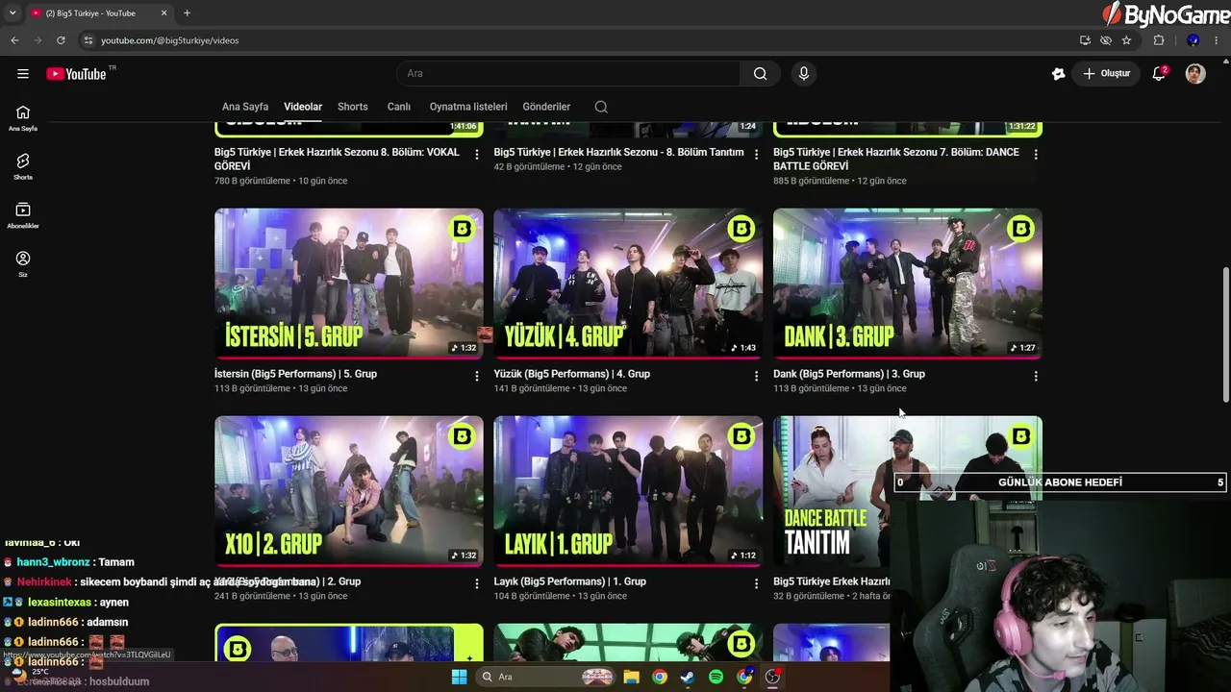Open first Google Chrome taskbar icon
1231x692 pixels.
tap(659, 677)
